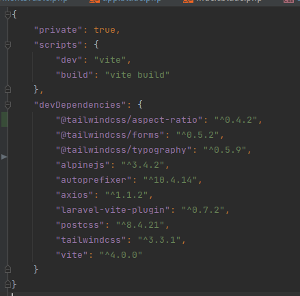Click the "postcss" package name
This screenshot has height=296, width=300.
pyautogui.click(x=80, y=225)
